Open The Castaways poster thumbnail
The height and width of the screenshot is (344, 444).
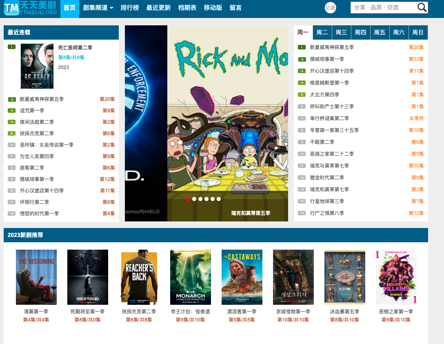pyautogui.click(x=242, y=277)
